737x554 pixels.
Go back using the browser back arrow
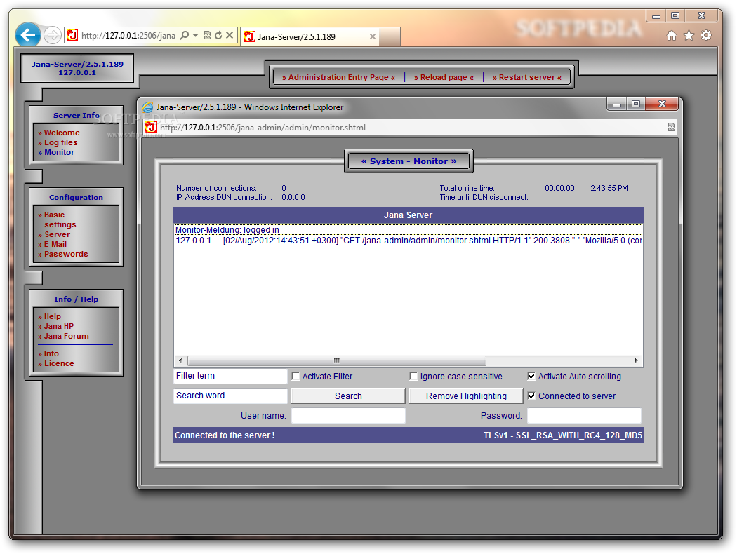click(x=28, y=35)
